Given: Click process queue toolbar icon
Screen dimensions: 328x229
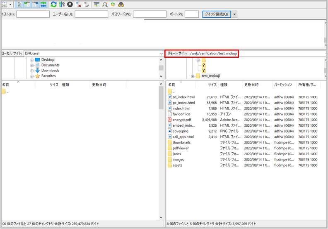Looking at the screenshot, I should (62, 5).
